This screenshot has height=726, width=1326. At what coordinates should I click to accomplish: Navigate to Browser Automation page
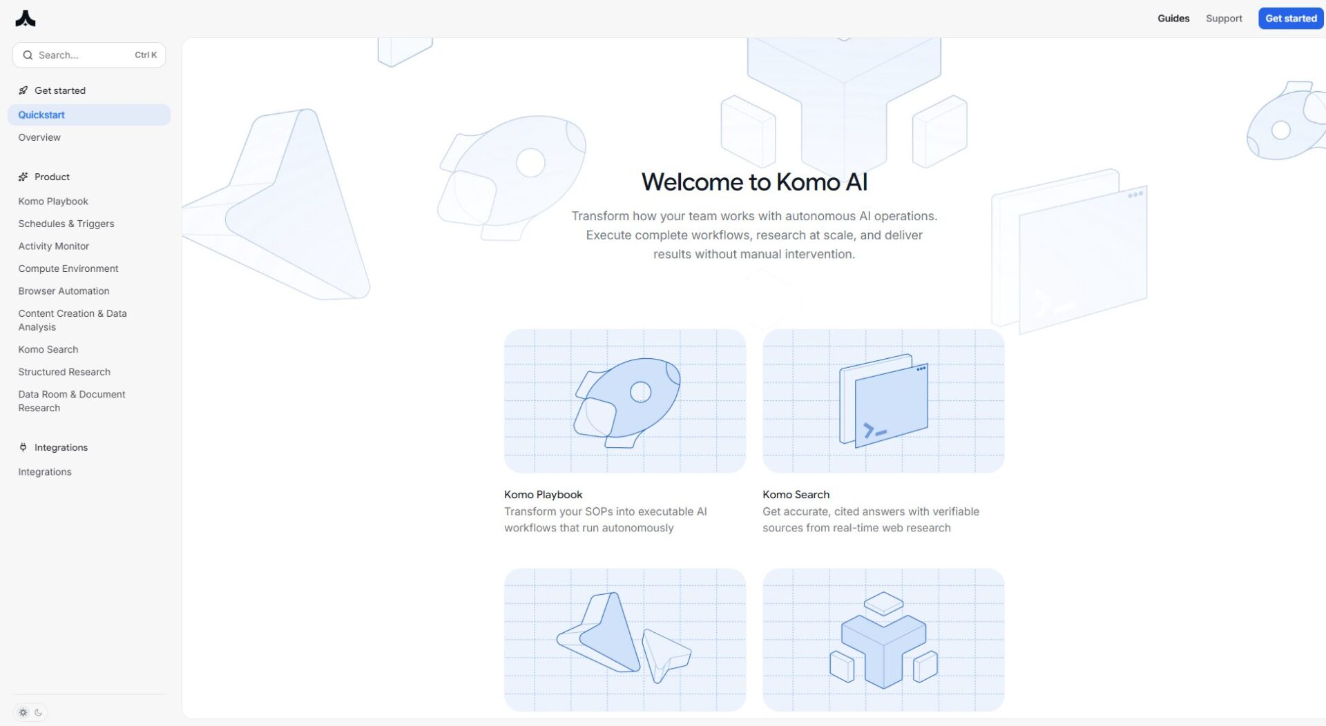[x=64, y=291]
